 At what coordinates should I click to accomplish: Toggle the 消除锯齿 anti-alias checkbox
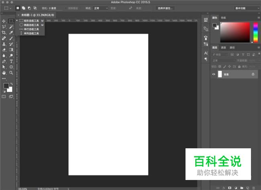[x=67, y=8]
